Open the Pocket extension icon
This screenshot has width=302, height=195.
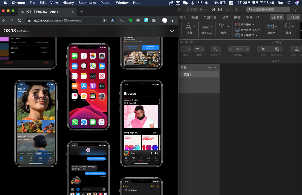122,20
